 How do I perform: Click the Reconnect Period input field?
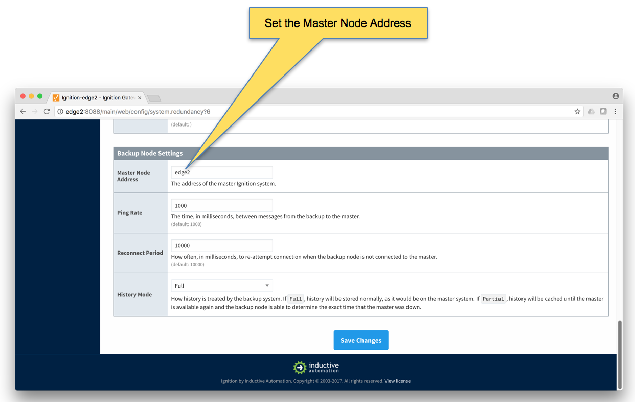pyautogui.click(x=222, y=245)
